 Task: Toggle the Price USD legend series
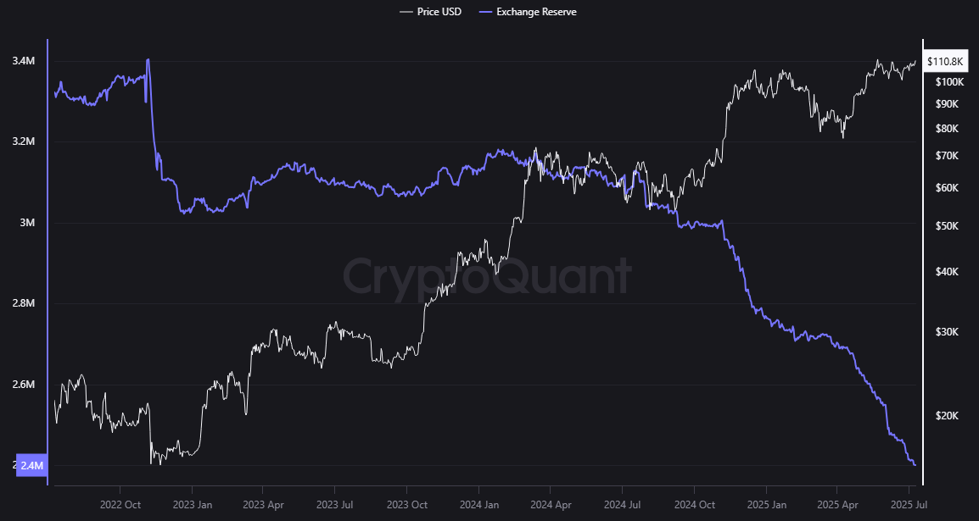click(439, 12)
